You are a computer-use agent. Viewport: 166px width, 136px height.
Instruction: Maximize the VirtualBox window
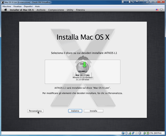155,2
